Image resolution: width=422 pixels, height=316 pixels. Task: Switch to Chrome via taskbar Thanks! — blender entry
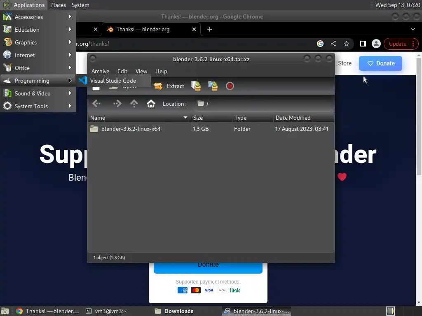pos(48,311)
